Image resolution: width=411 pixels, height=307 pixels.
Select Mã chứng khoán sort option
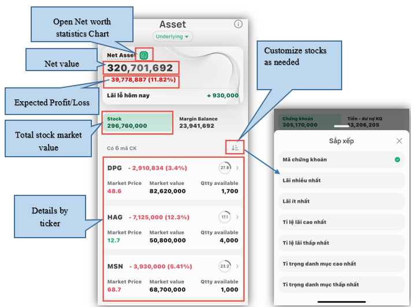340,160
